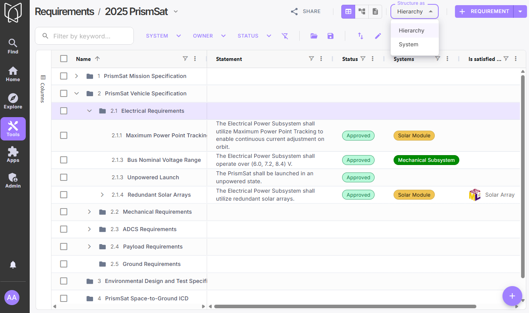
Task: Clear filters with the filter-off icon
Action: click(285, 36)
